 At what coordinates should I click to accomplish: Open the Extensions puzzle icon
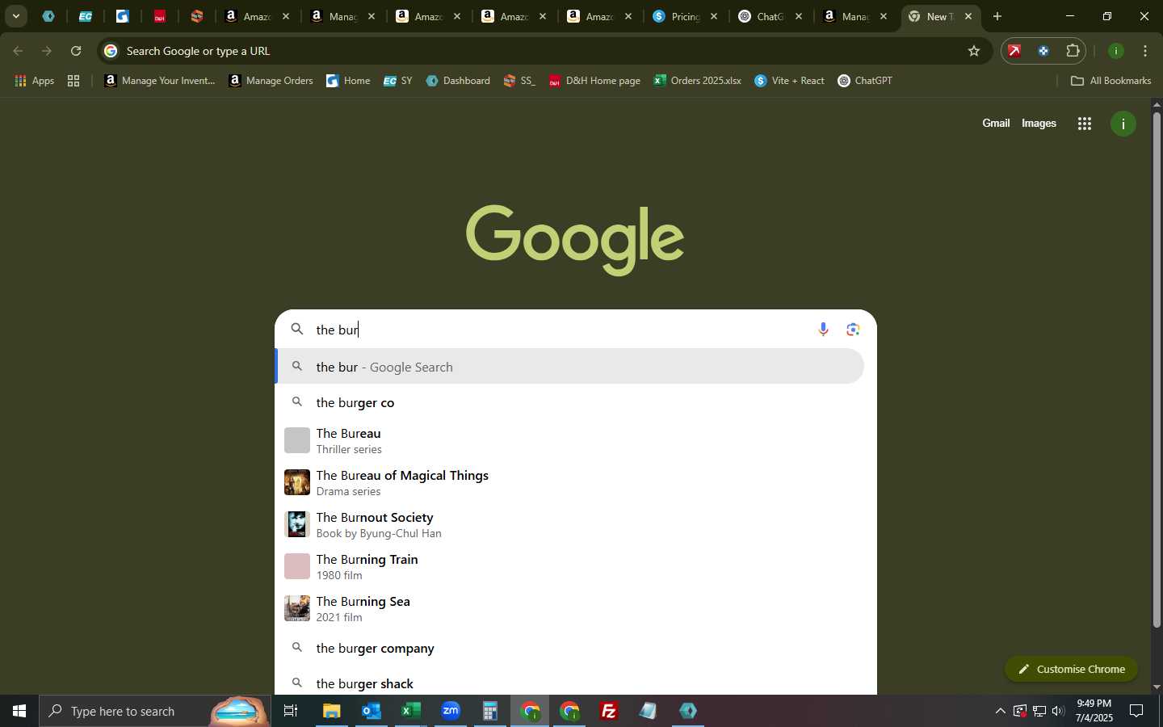point(1073,51)
